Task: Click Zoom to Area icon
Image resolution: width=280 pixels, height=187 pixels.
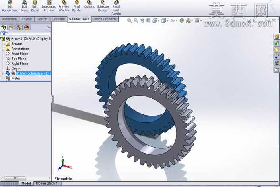Action: coord(136,21)
